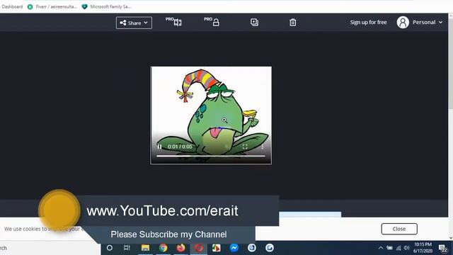The image size is (453, 255).
Task: Open Firefox from taskbar
Action: 181,248
